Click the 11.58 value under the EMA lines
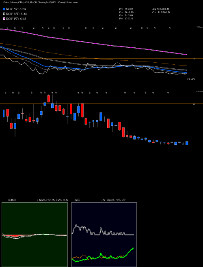This screenshot has height=267, width=203. (191, 79)
